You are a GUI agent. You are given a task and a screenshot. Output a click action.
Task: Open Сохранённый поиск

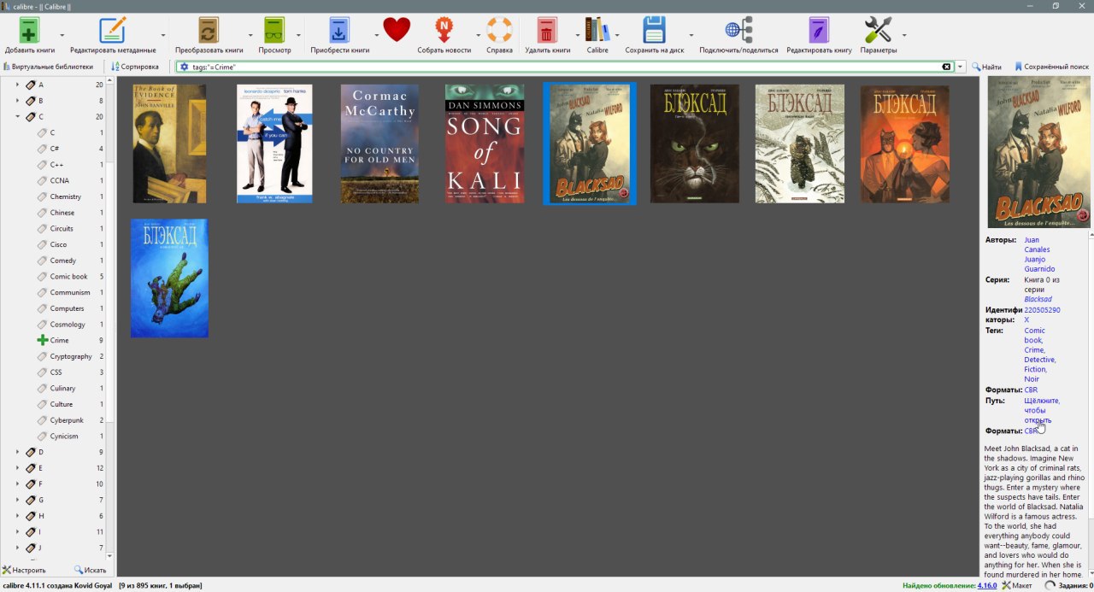coord(1051,67)
